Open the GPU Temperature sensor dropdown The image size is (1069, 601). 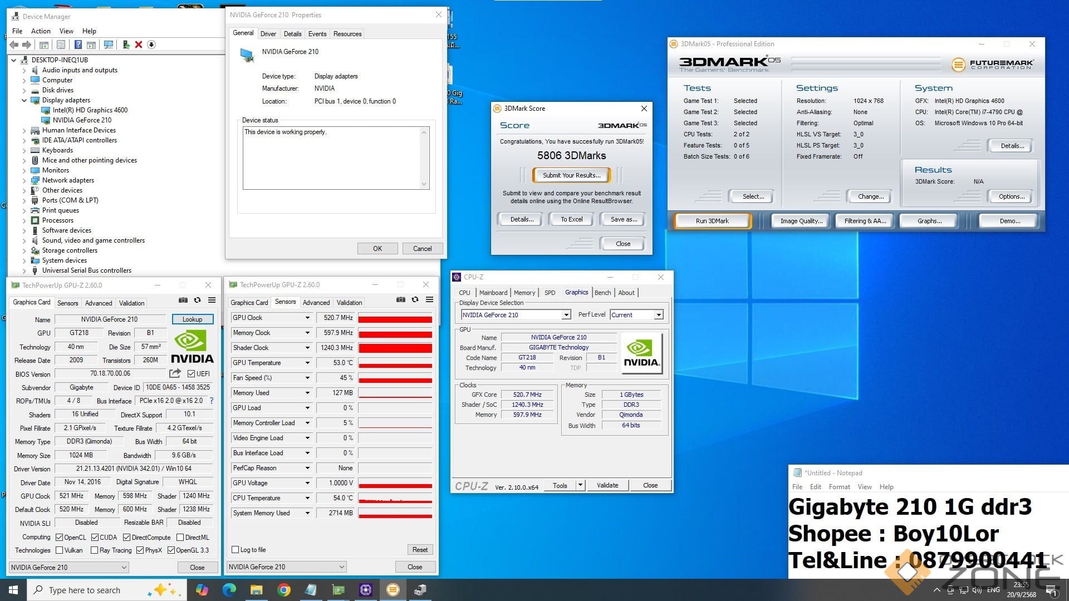point(307,363)
